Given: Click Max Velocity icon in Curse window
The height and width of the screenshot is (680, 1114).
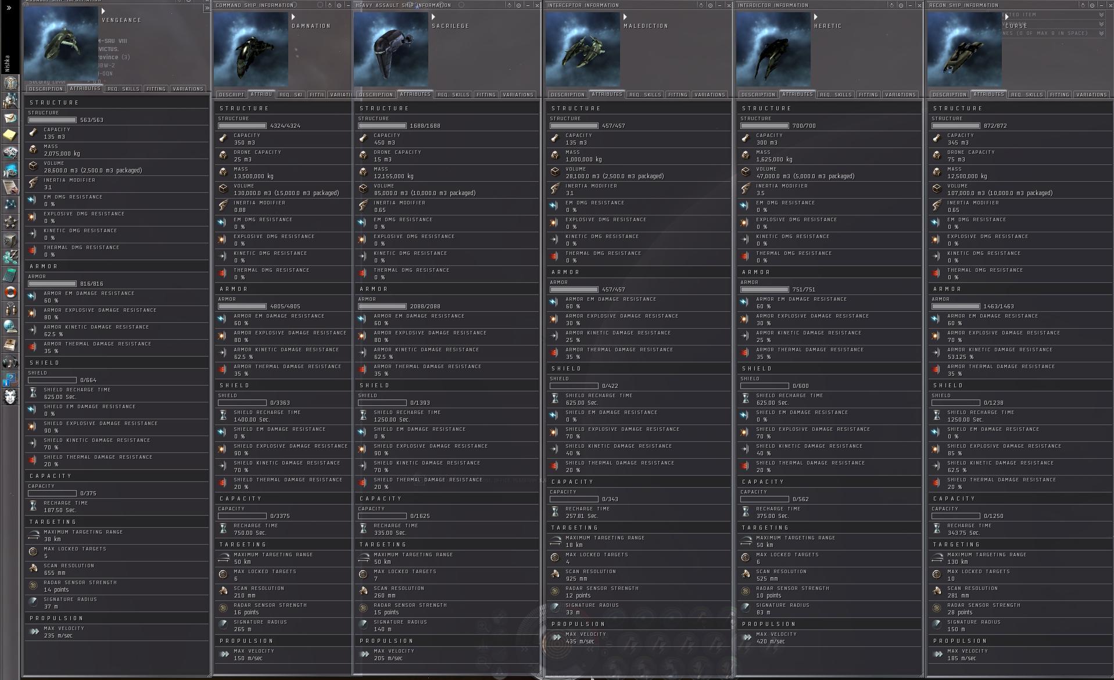Looking at the screenshot, I should [937, 654].
